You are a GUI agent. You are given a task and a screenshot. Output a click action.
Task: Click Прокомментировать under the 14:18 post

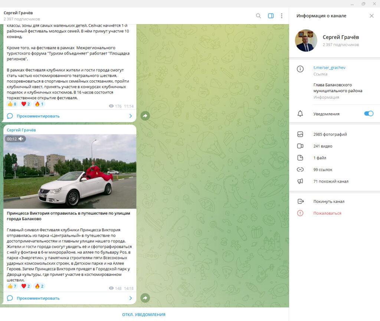click(x=38, y=298)
